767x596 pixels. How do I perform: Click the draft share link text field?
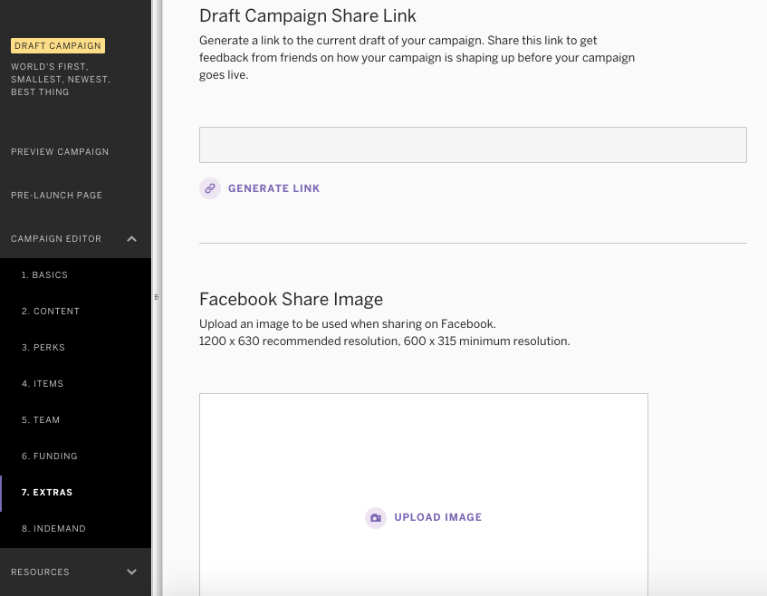pyautogui.click(x=473, y=145)
